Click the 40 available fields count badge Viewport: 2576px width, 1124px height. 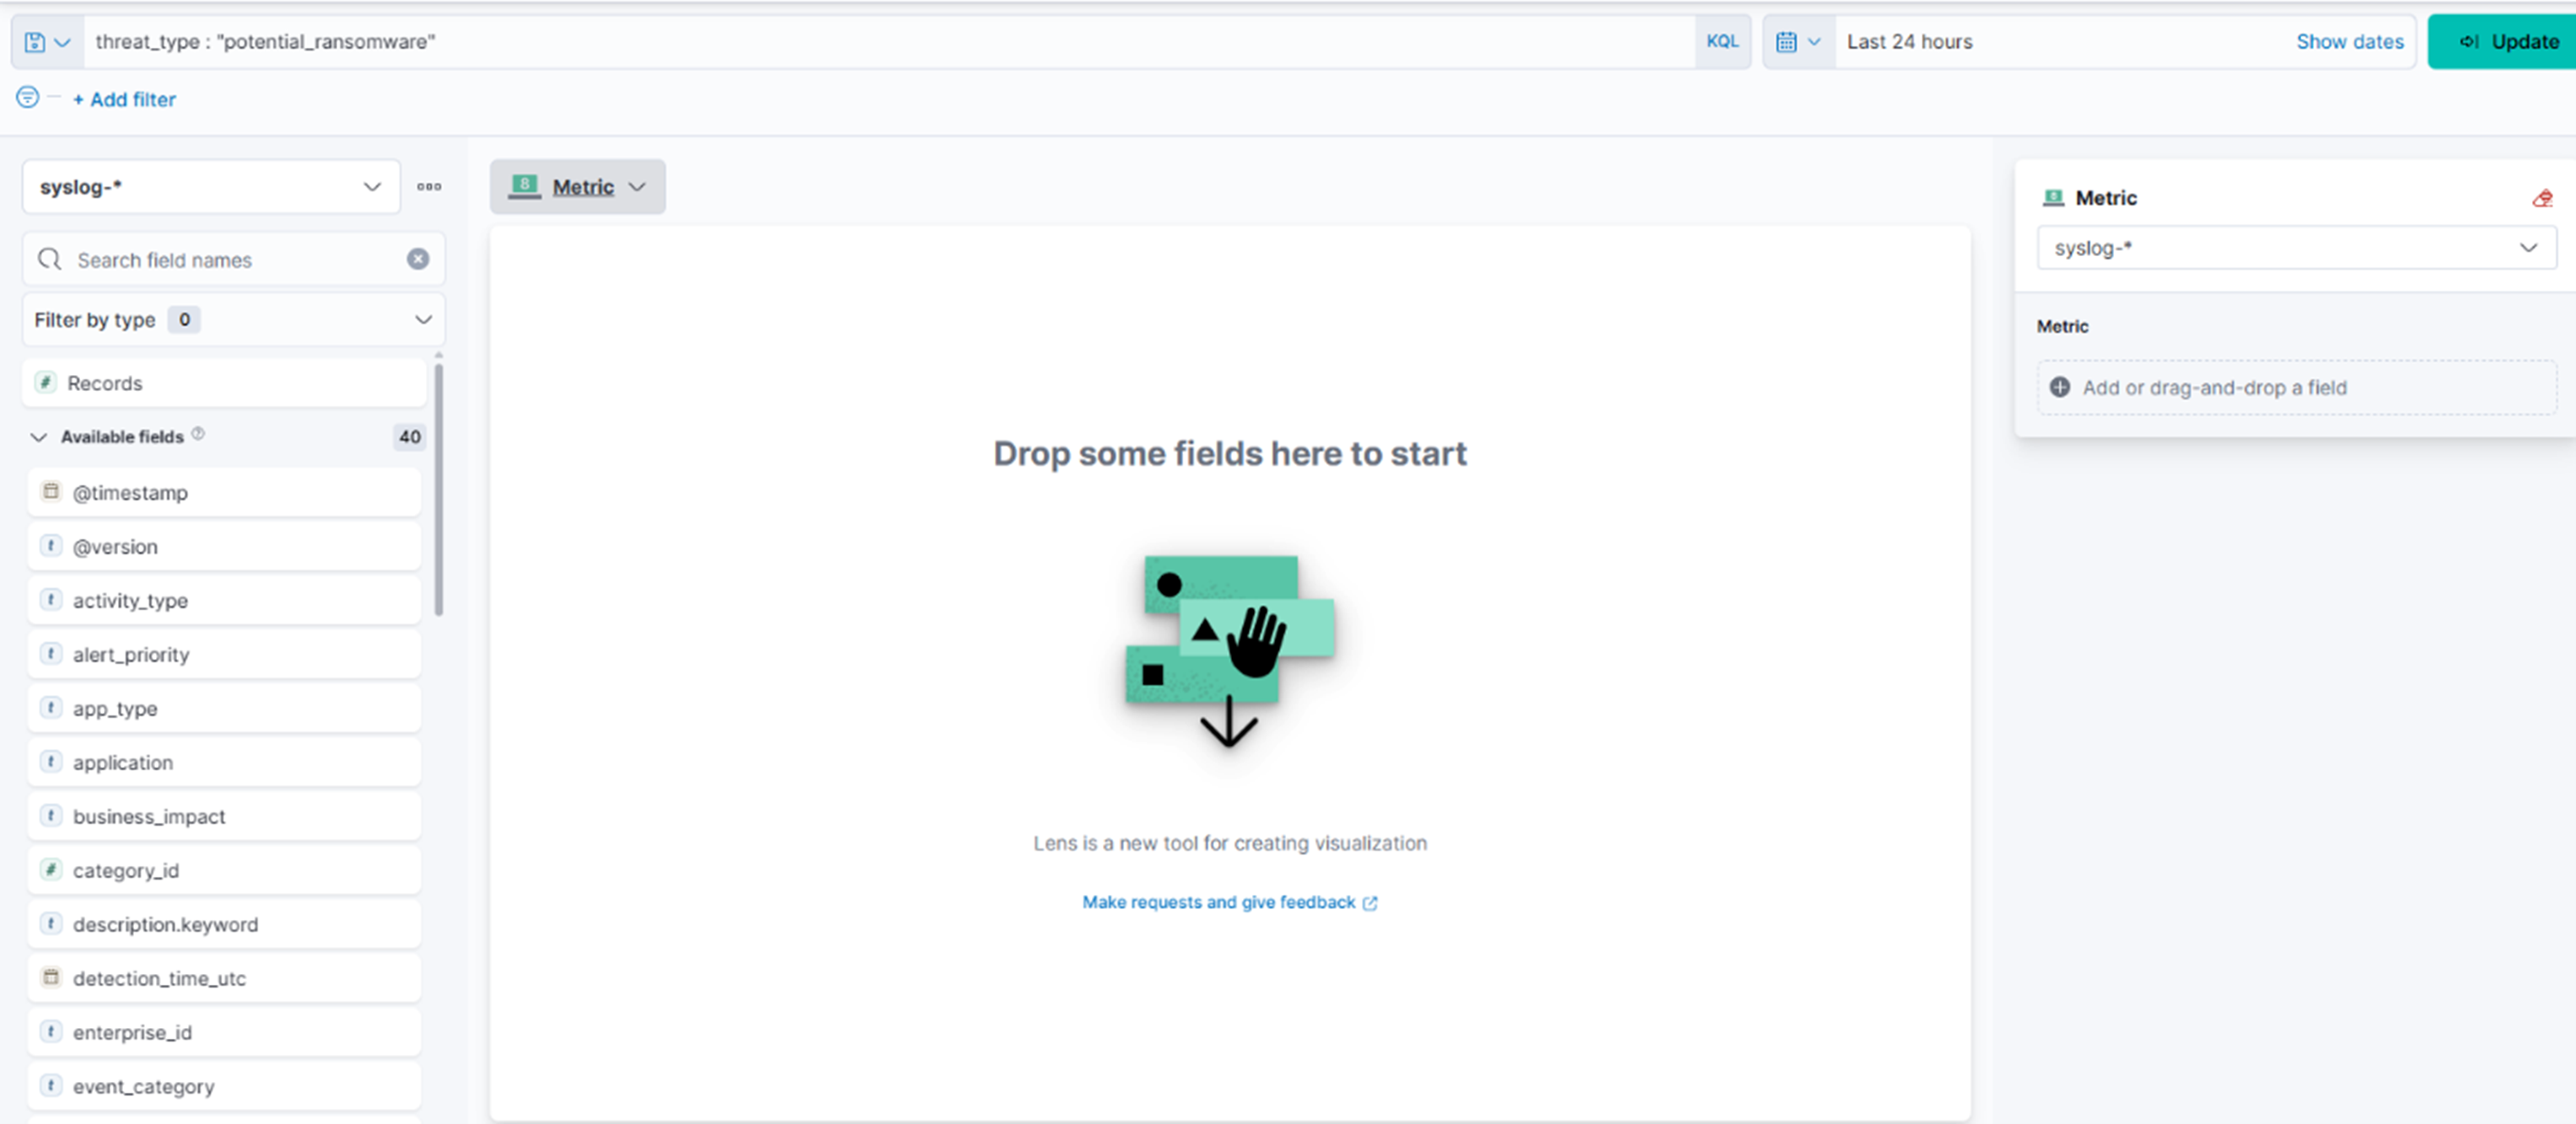coord(409,436)
